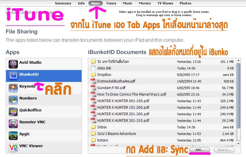
Task: Click the Kotaro folder icon
Action: pos(93,140)
